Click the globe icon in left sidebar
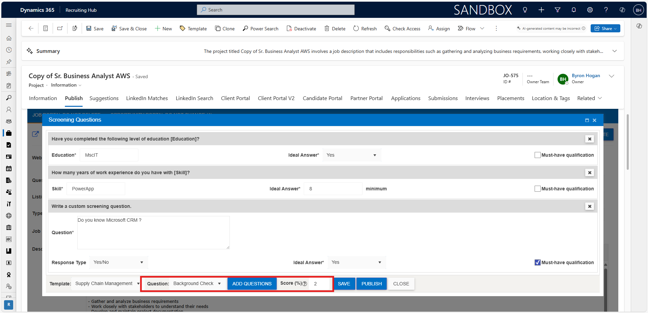 click(9, 216)
